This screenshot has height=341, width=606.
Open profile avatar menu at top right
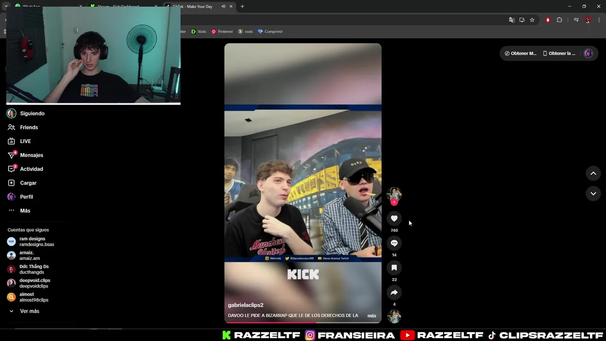click(588, 54)
